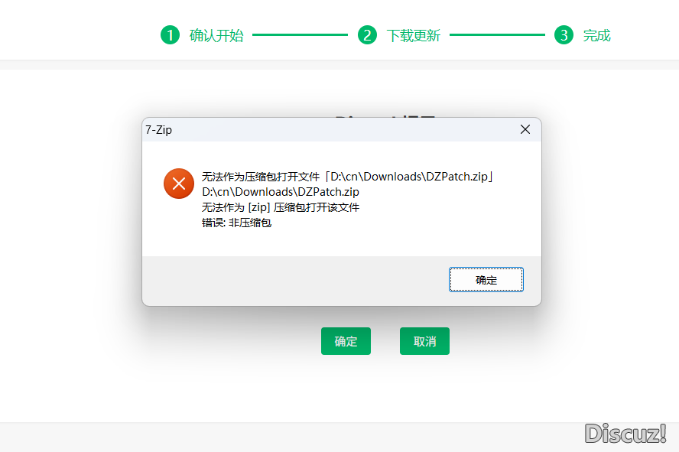The width and height of the screenshot is (679, 452).
Task: Click 确定 in the 7-Zip error dialog
Action: pos(486,279)
